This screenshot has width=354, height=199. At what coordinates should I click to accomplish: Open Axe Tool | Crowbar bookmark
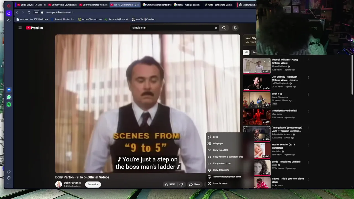pyautogui.click(x=144, y=19)
